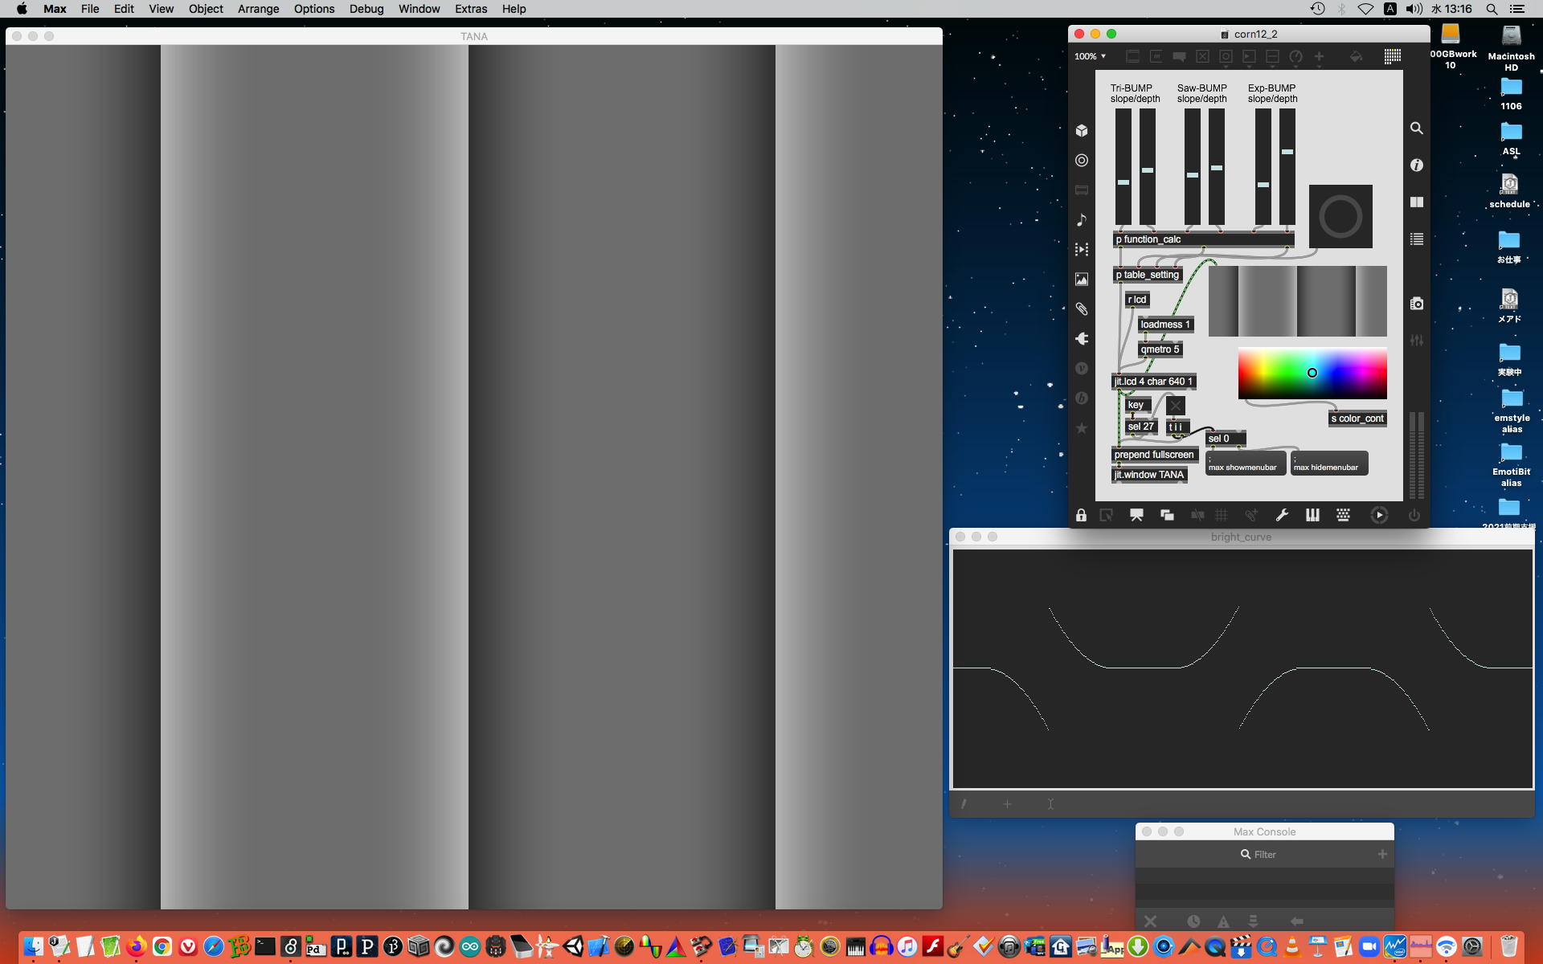The height and width of the screenshot is (964, 1543).
Task: Click the max showmenubar message
Action: point(1245,464)
